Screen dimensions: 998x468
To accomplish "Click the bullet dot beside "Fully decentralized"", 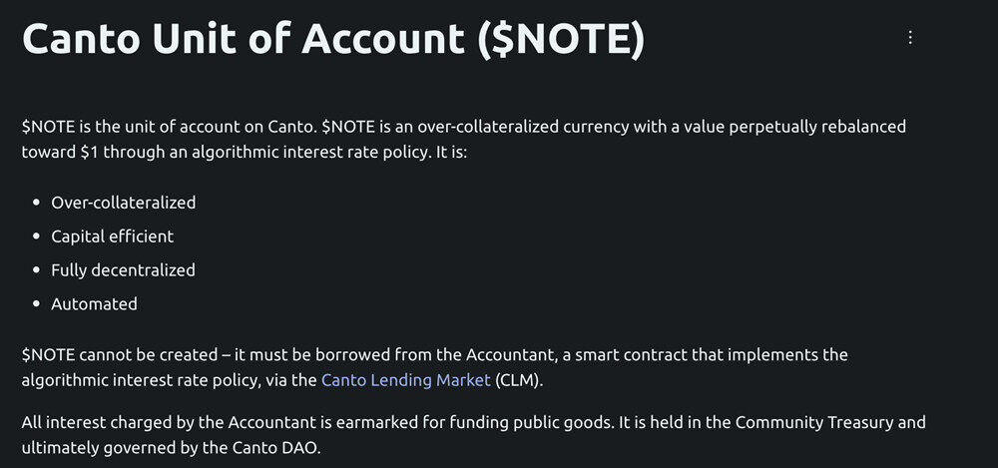I will tap(36, 270).
